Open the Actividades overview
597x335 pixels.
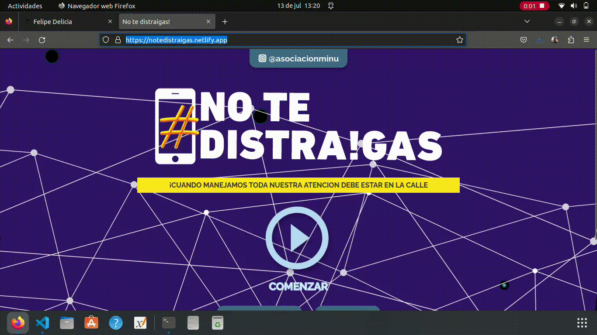(x=25, y=6)
